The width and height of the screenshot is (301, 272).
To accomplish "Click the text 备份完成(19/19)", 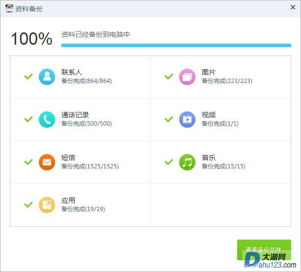I will click(x=83, y=209).
